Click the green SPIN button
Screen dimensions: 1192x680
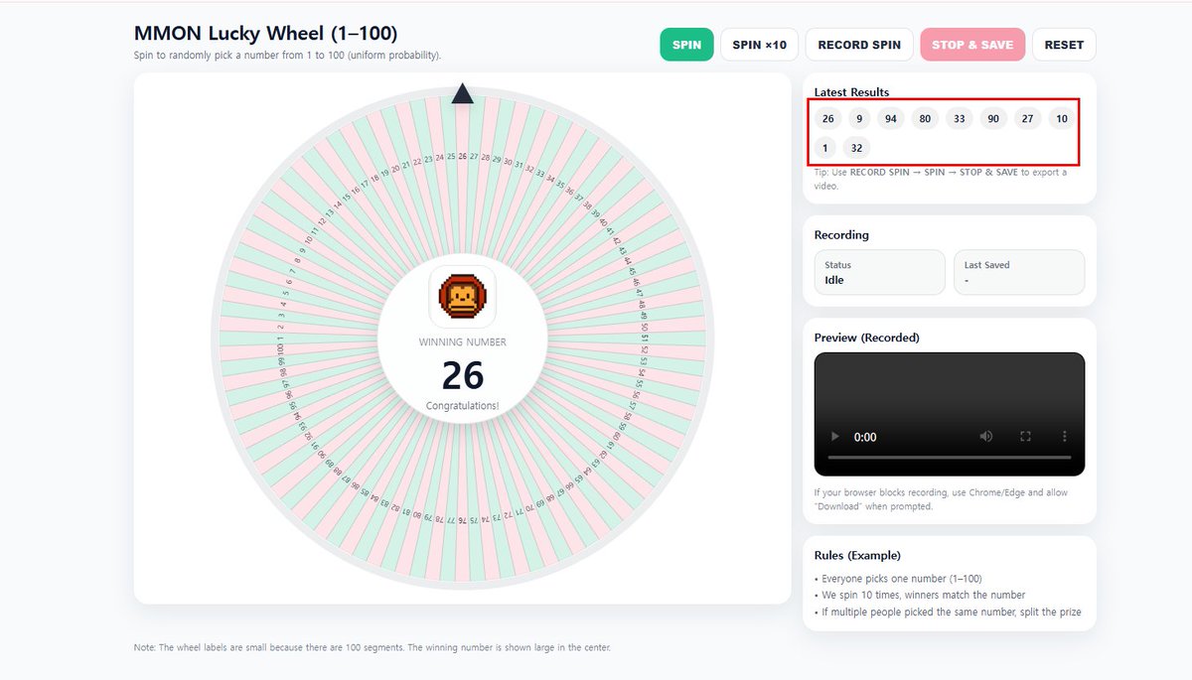pos(686,45)
